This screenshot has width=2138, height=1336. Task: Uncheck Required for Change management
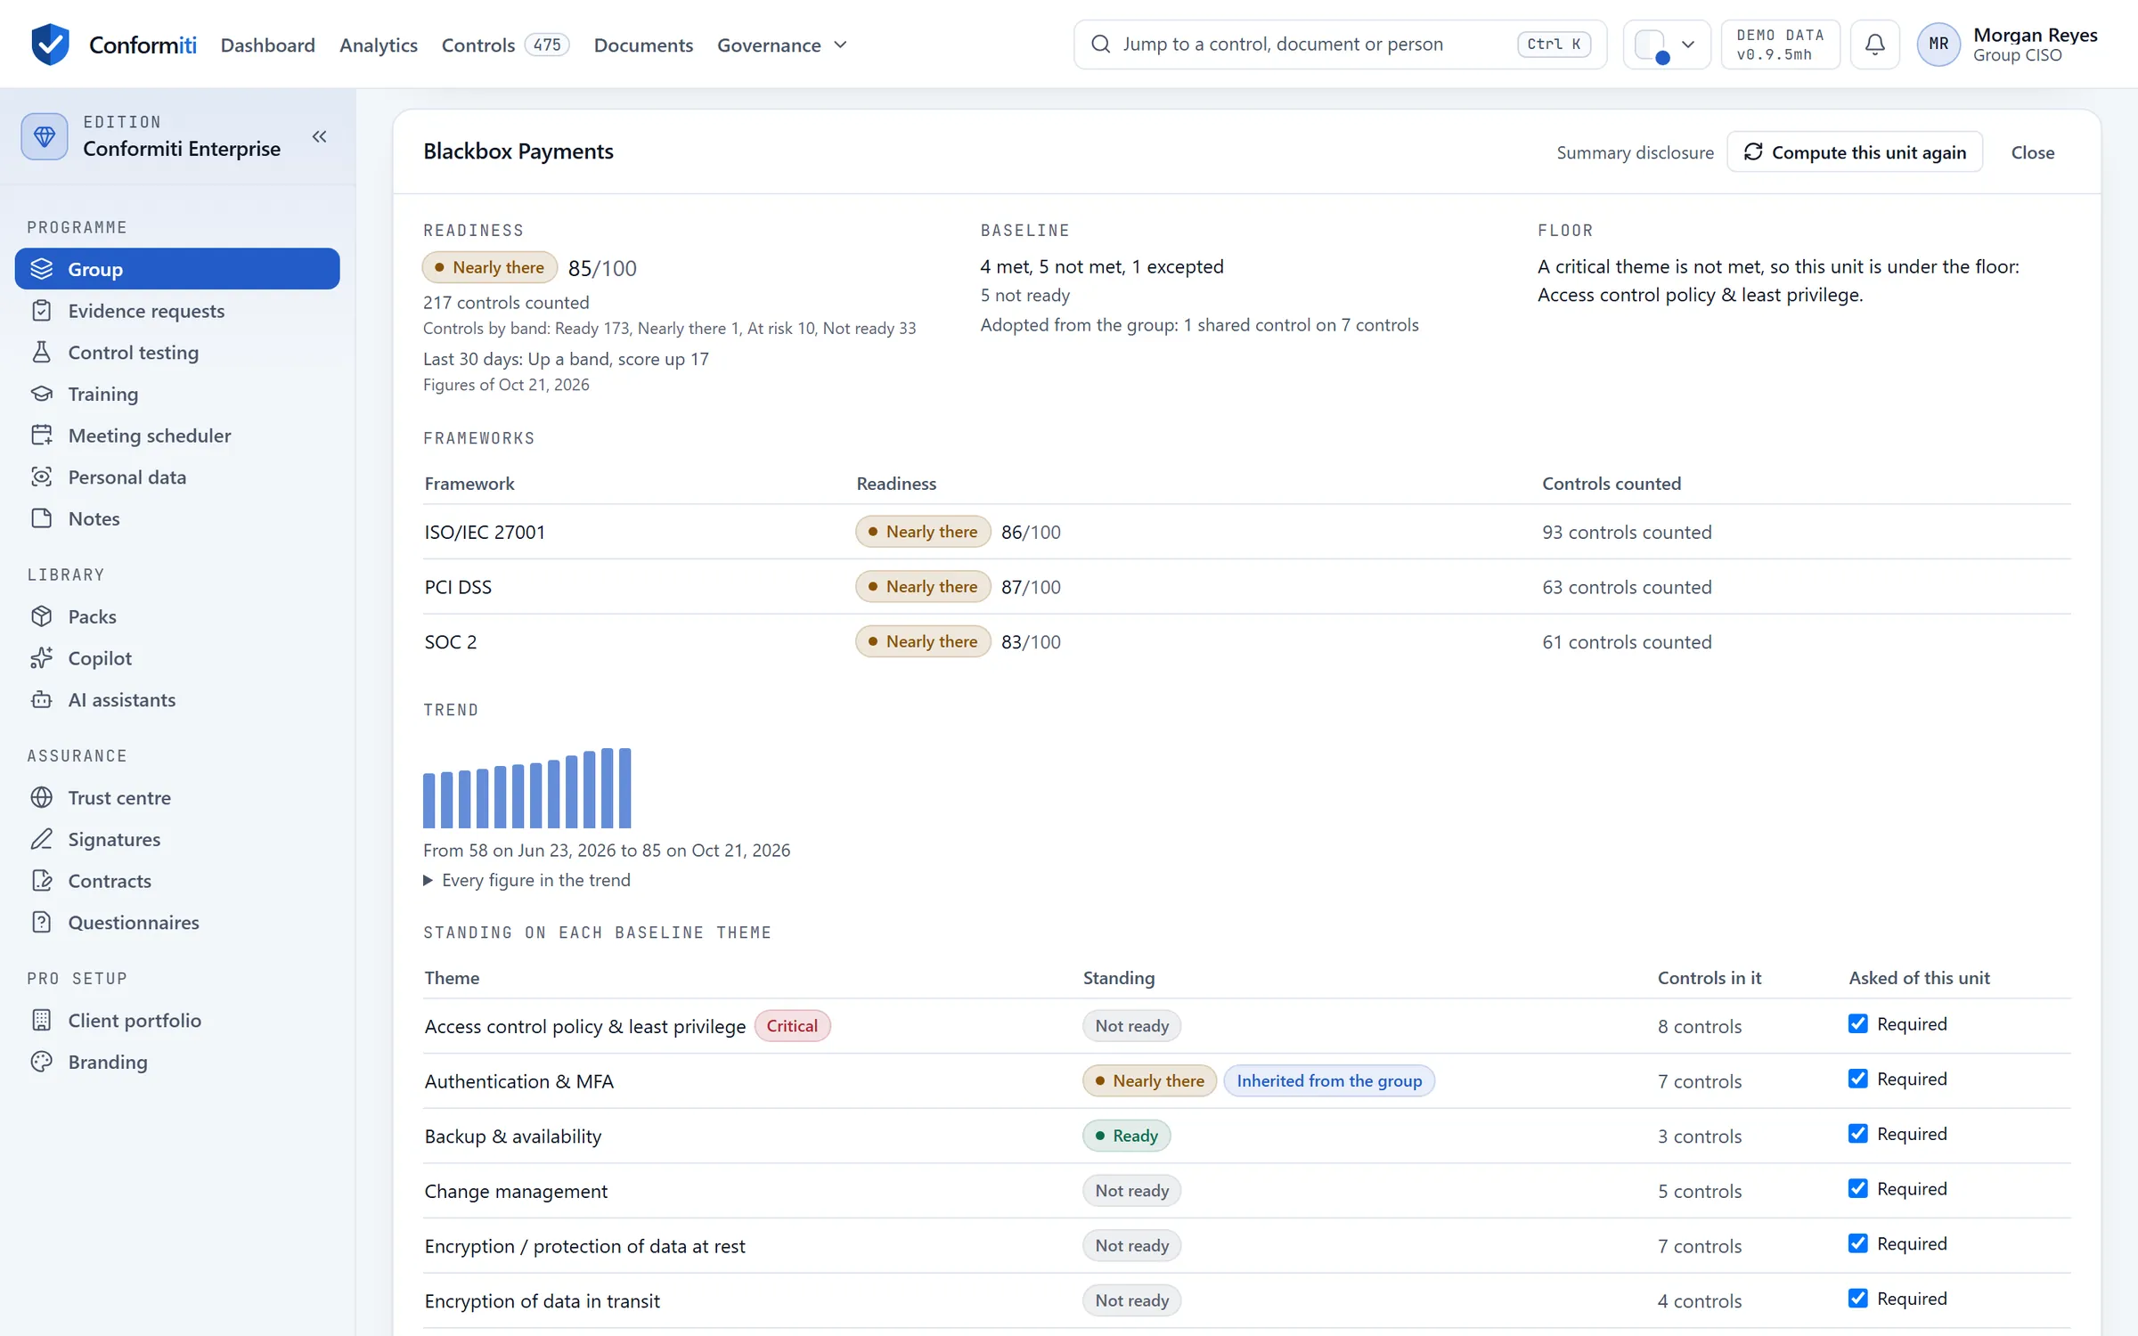tap(1857, 1188)
